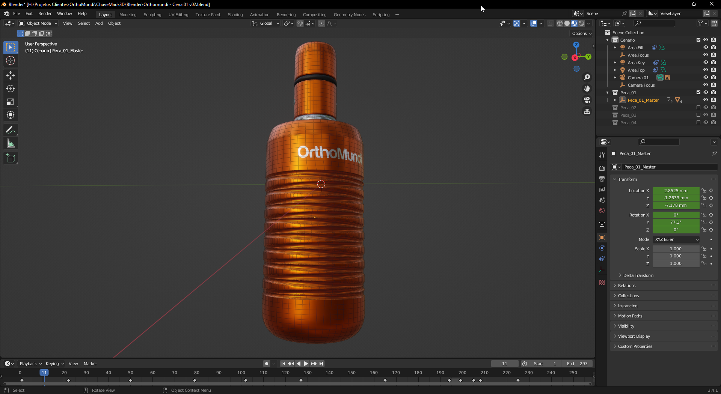Open Global transform orientation dropdown
This screenshot has height=394, width=721.
pyautogui.click(x=266, y=23)
